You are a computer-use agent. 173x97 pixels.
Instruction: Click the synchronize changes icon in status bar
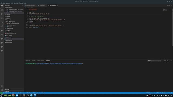coord(11,93)
